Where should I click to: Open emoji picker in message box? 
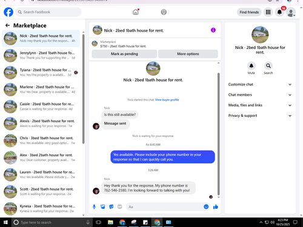pos(206,206)
